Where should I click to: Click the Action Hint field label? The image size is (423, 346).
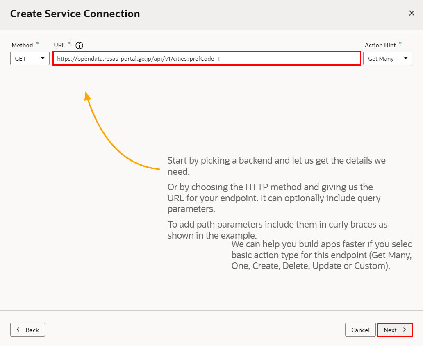coord(380,45)
